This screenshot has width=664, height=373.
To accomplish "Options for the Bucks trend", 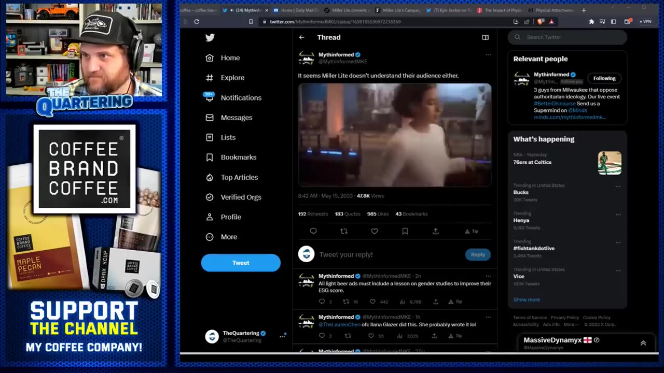I will point(618,187).
